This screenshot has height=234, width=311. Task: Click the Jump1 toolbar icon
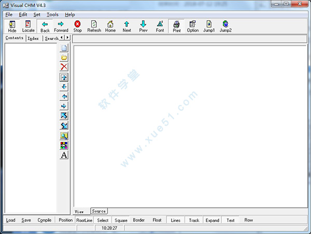[209, 26]
